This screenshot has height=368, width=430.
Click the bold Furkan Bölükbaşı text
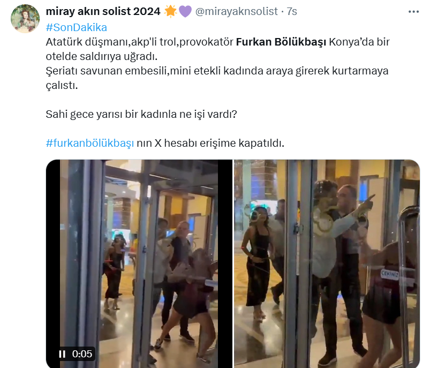tap(281, 42)
